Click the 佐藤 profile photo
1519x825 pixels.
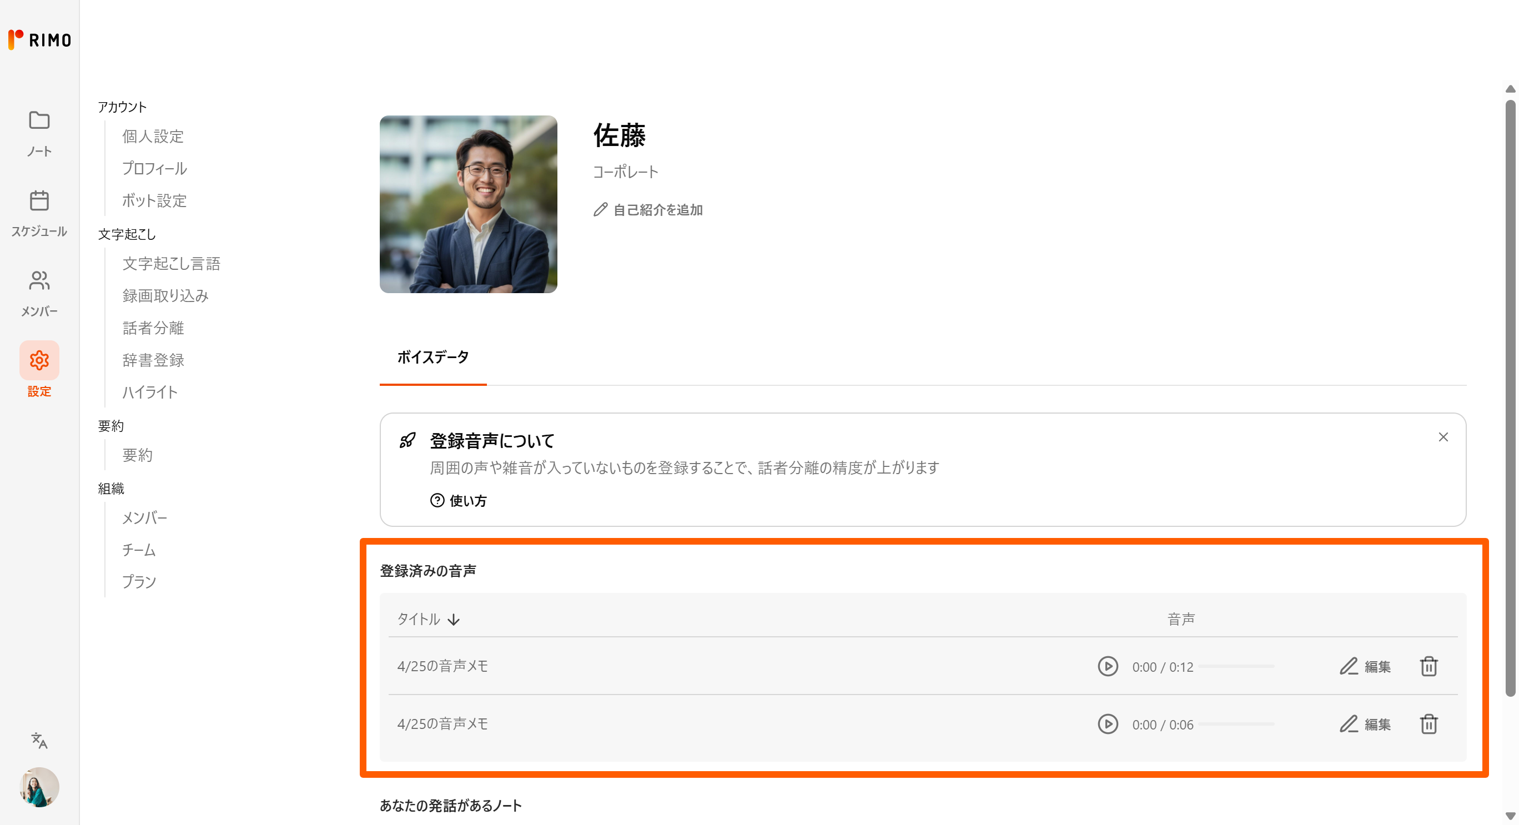click(468, 204)
